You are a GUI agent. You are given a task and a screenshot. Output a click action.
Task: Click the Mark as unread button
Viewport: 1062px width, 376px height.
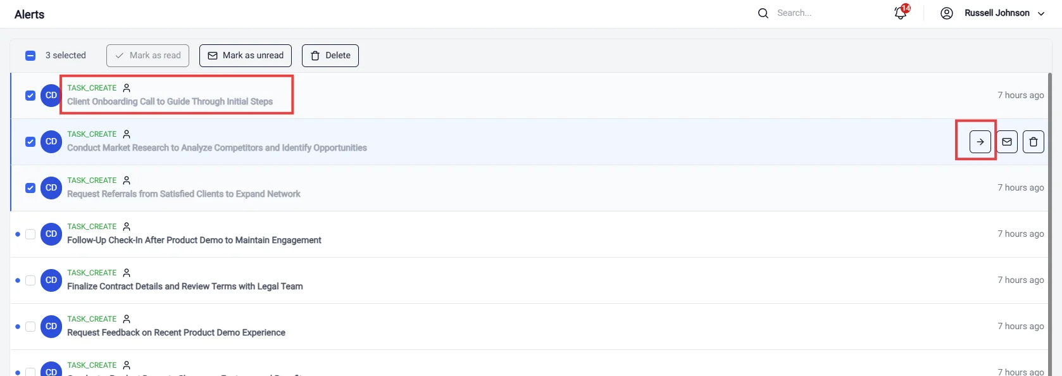coord(246,56)
